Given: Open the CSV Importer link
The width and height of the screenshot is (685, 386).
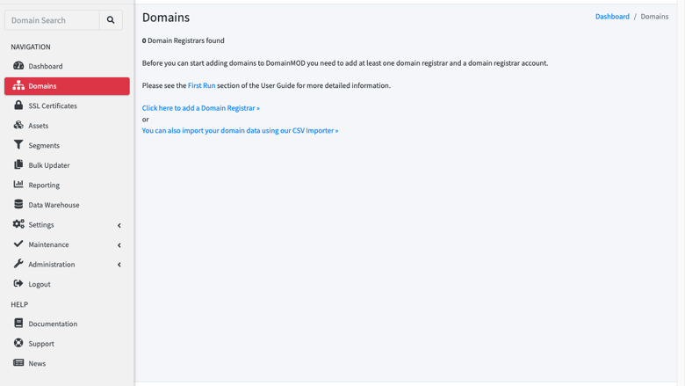Looking at the screenshot, I should 240,130.
